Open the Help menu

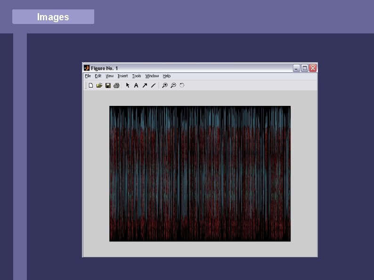point(167,76)
